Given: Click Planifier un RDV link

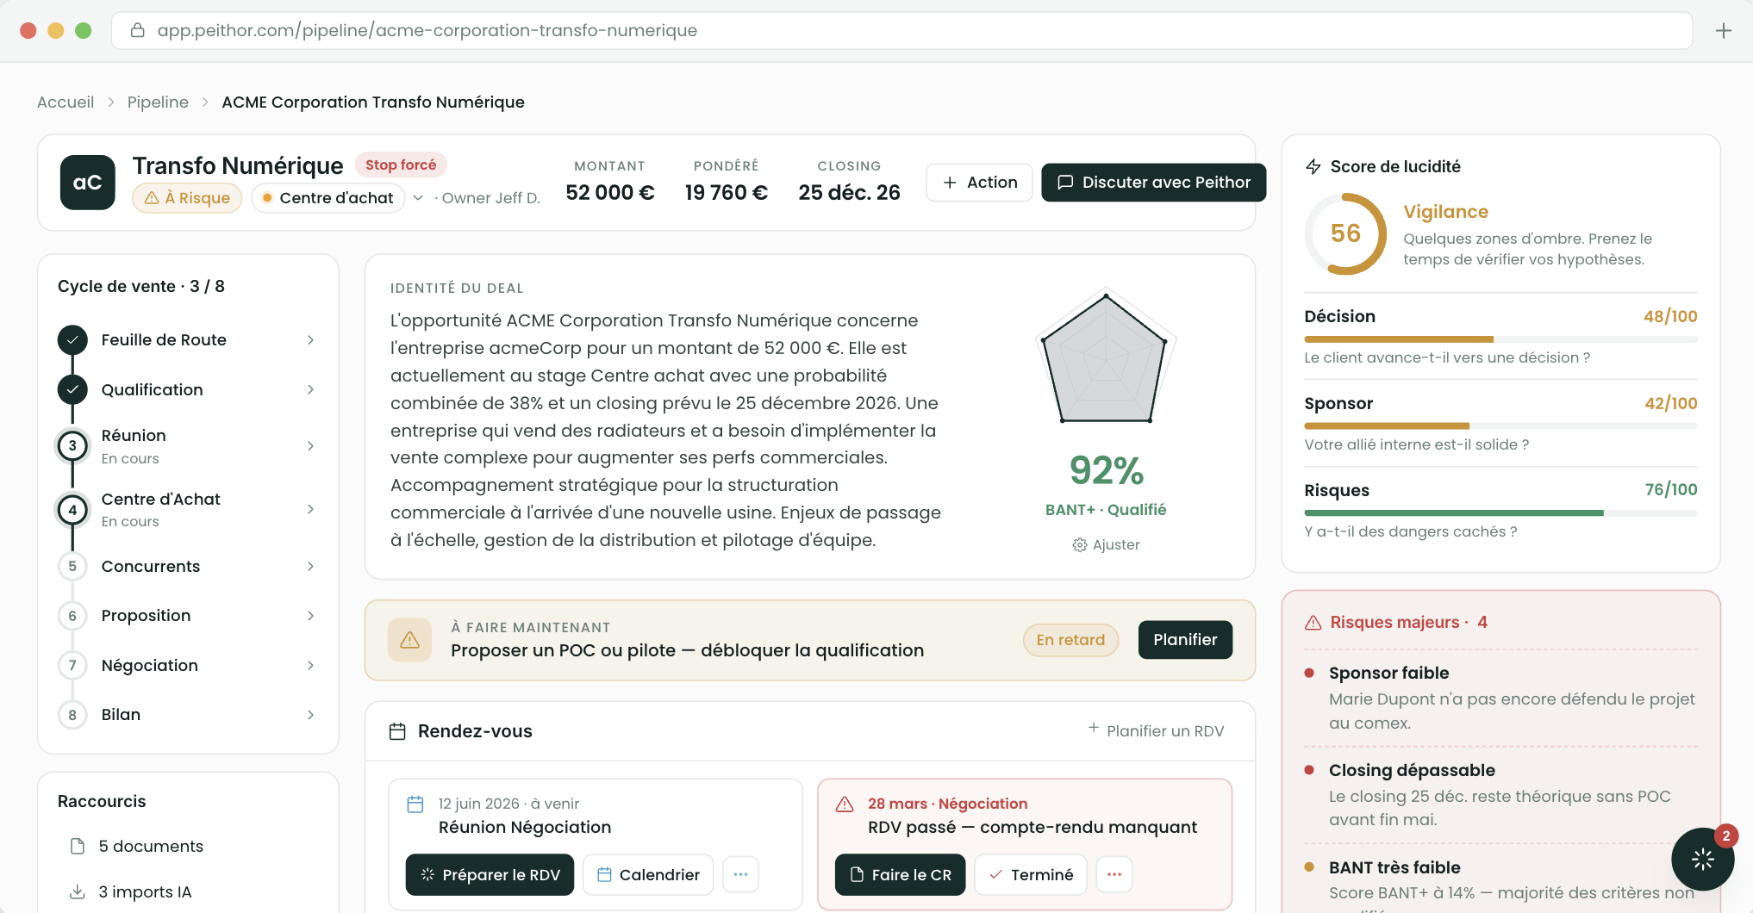Looking at the screenshot, I should coord(1156,730).
